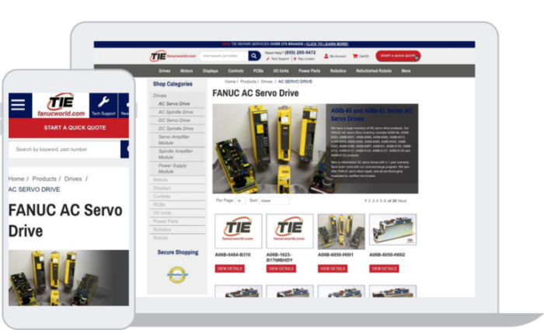Click the top banner Click To Learn More link
The image size is (544, 330).
tap(327, 44)
